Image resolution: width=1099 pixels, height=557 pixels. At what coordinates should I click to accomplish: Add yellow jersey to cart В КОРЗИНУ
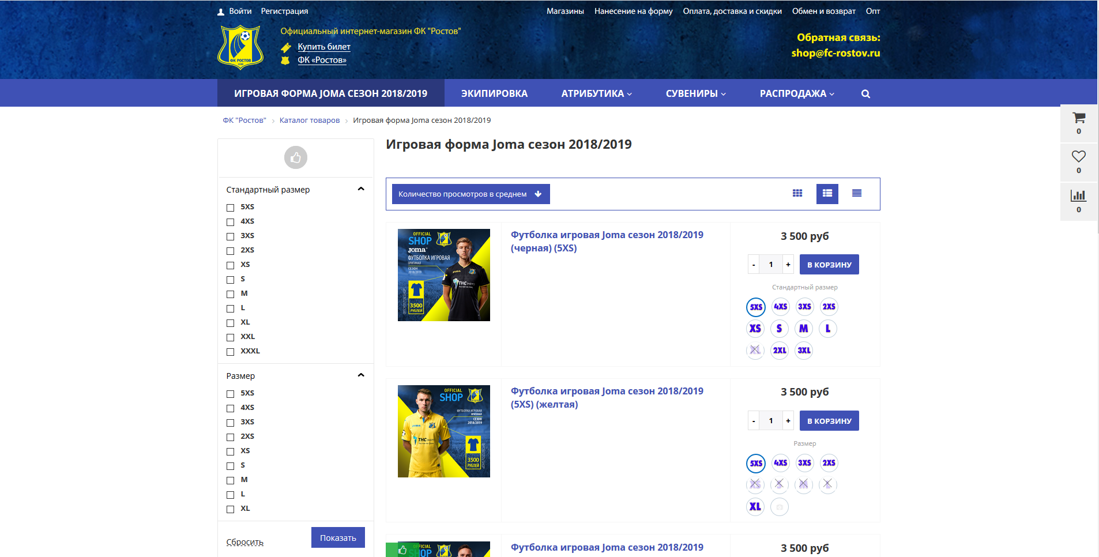[x=829, y=421]
